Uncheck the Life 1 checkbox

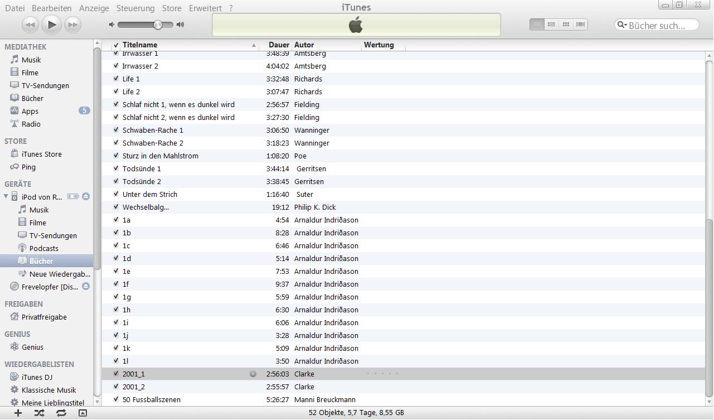(116, 79)
